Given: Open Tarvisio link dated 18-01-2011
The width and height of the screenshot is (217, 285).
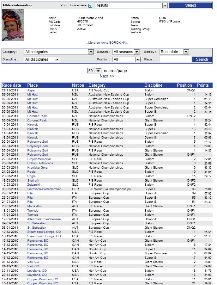Looking at the screenshot, I should tap(33, 210).
